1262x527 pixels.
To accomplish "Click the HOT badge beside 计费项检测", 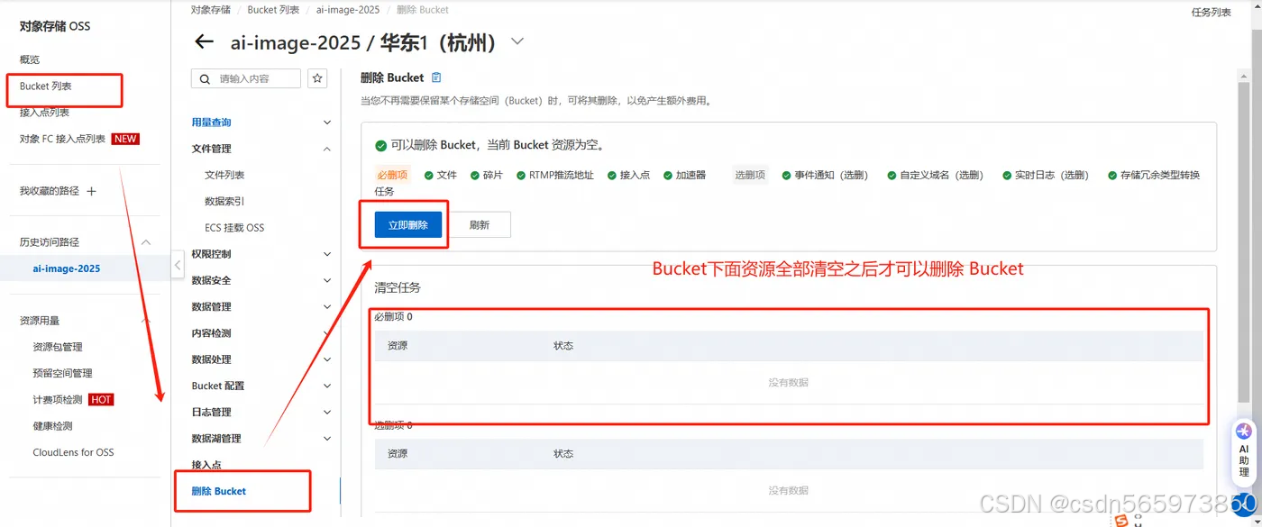I will 101,399.
